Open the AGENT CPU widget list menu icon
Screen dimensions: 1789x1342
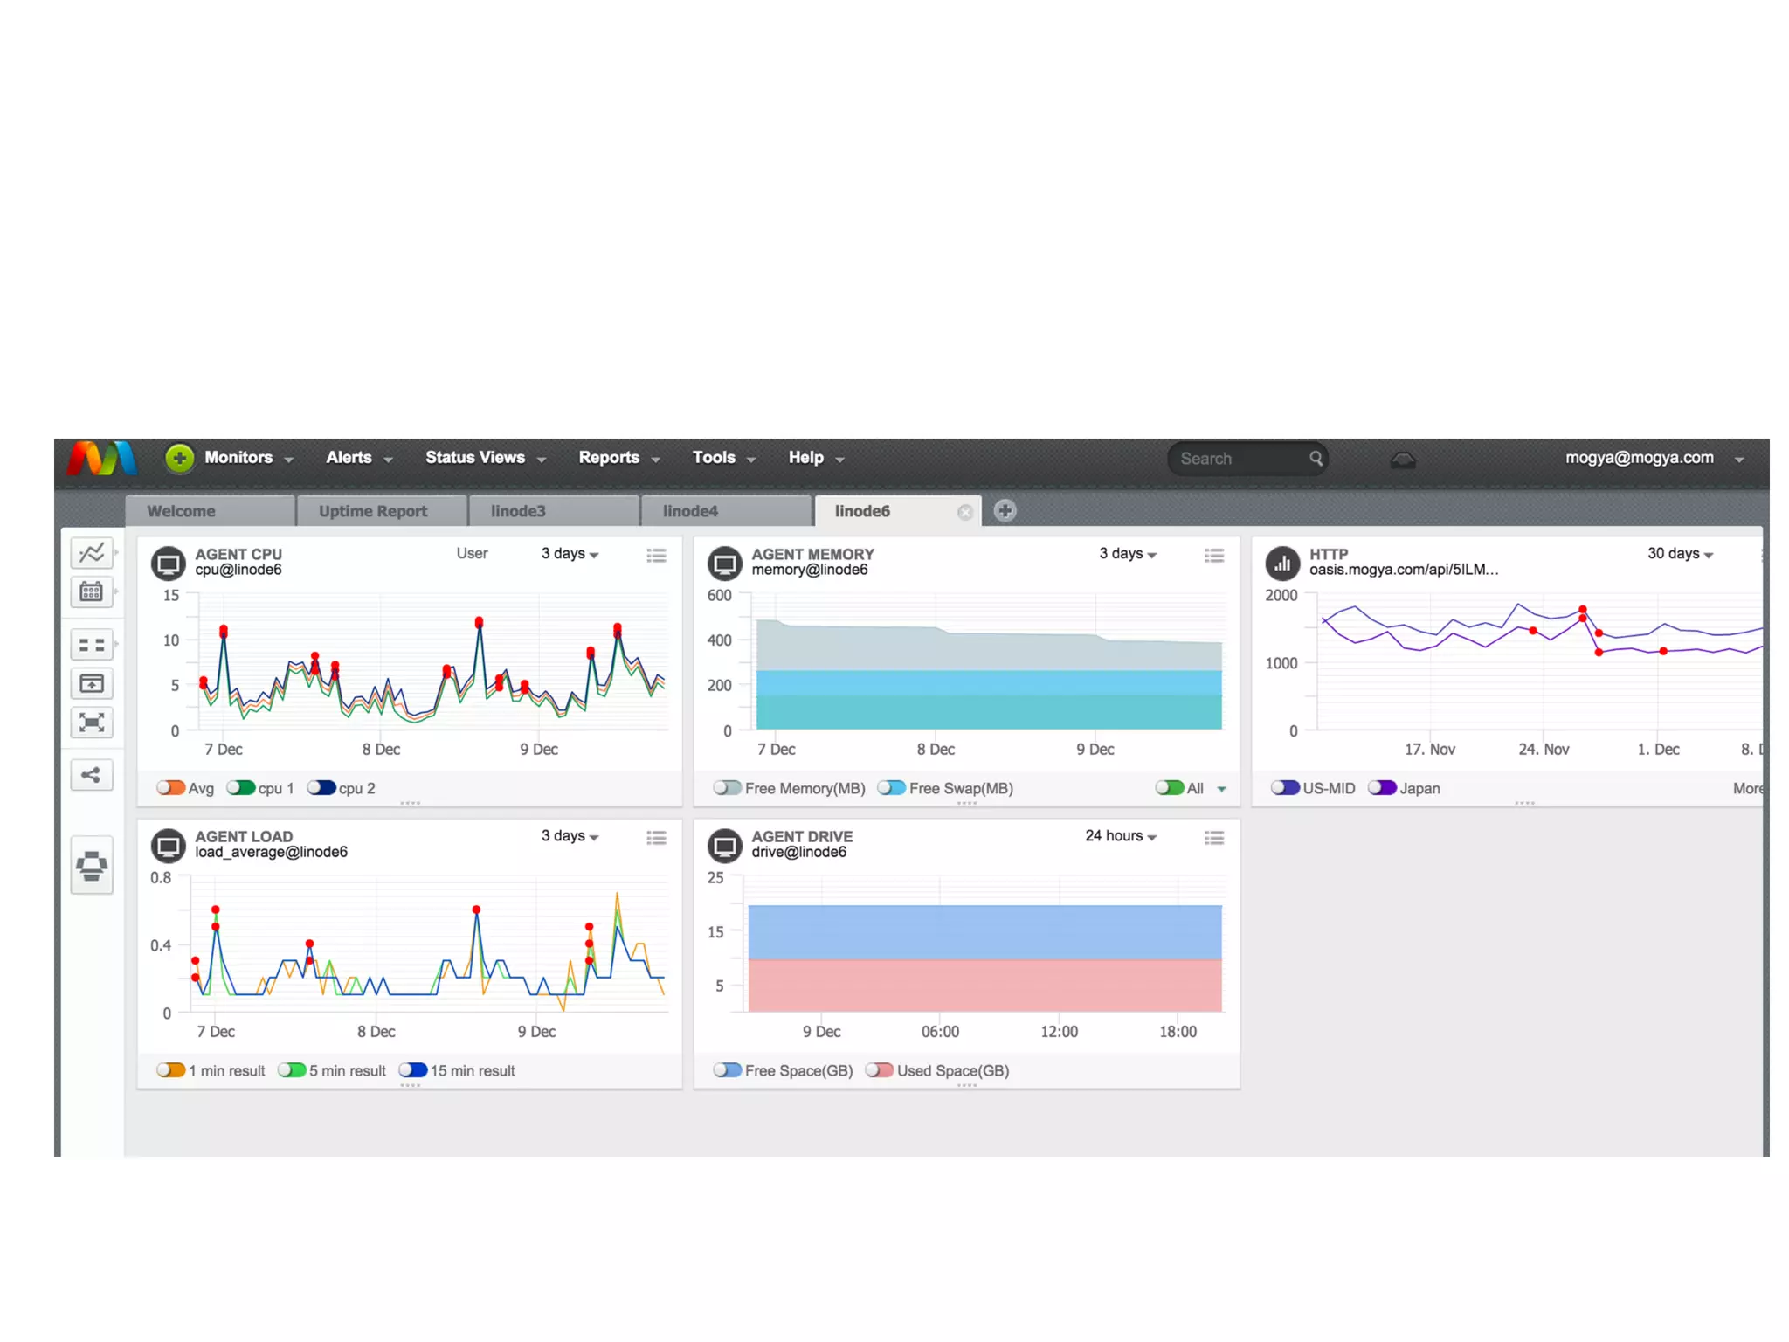[656, 556]
